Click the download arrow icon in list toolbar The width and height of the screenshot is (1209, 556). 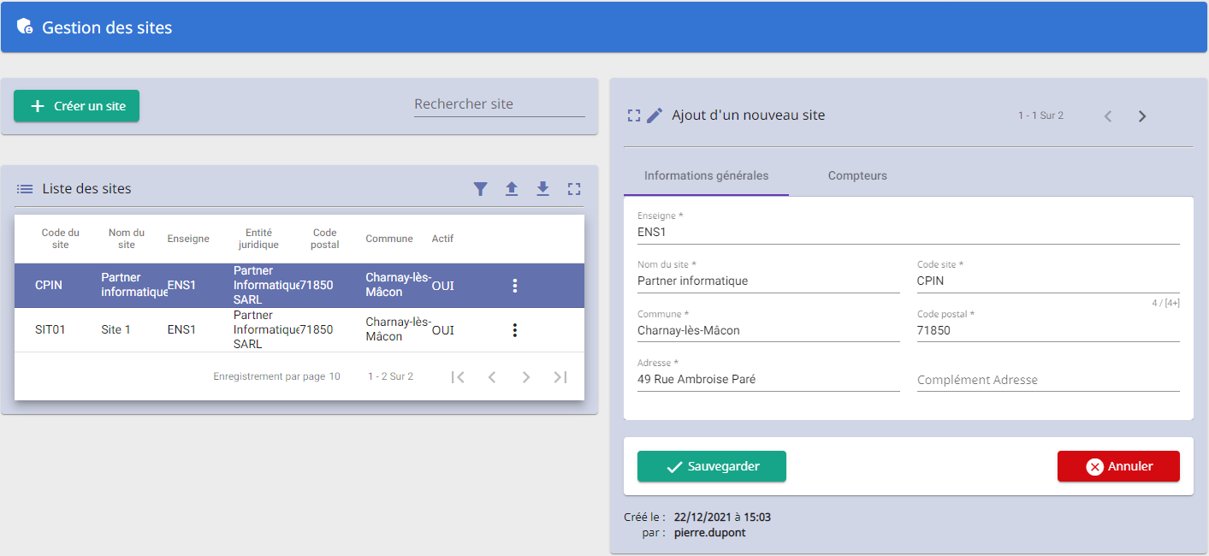click(x=542, y=189)
